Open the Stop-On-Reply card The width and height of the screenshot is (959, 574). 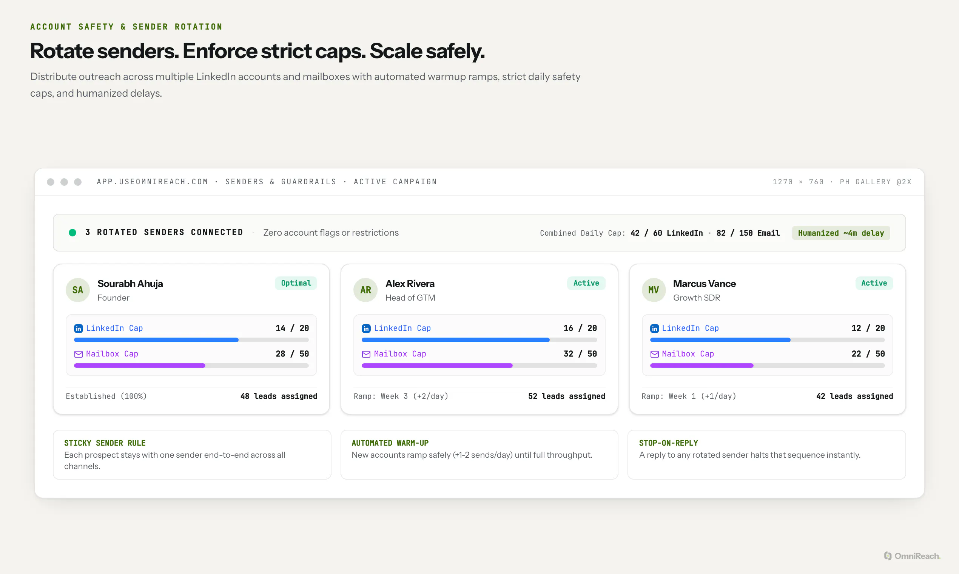pyautogui.click(x=766, y=455)
